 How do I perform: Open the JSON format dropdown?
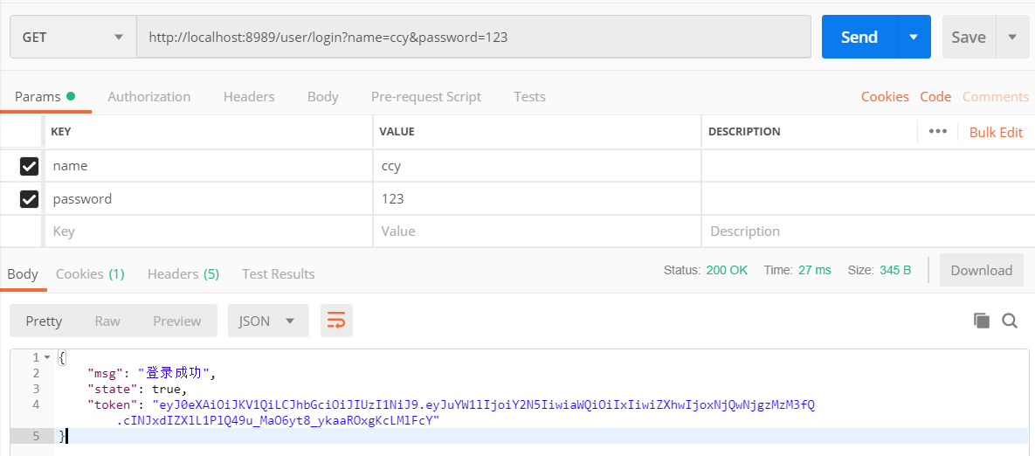pyautogui.click(x=266, y=321)
